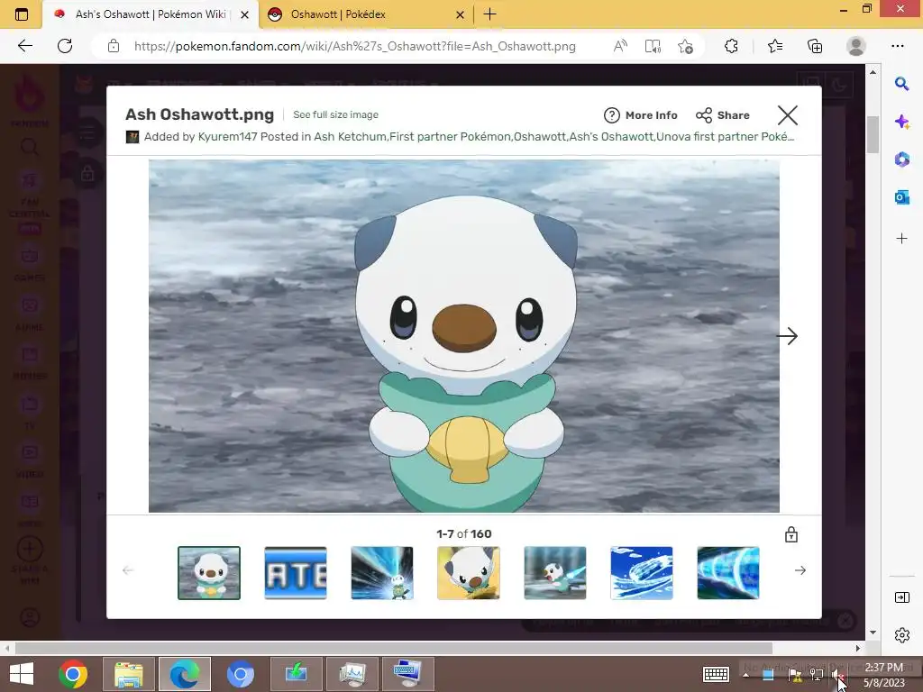Open Outlook from the sidebar

[x=901, y=197]
